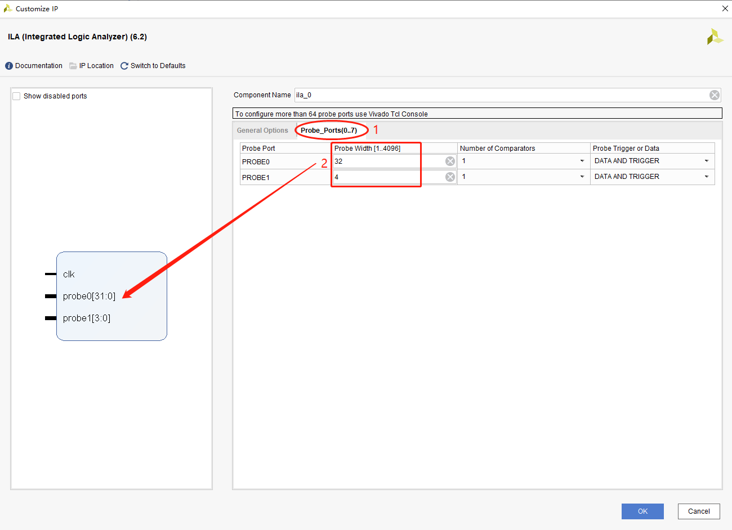Click the Cancel button
Viewport: 732px width, 530px height.
pos(699,511)
